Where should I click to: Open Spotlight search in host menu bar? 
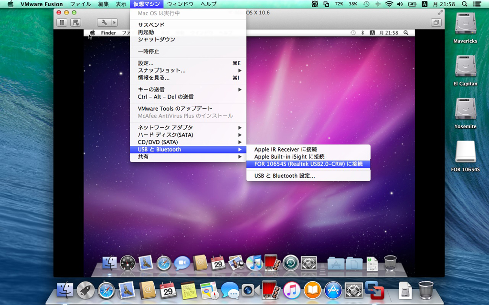[x=464, y=4]
